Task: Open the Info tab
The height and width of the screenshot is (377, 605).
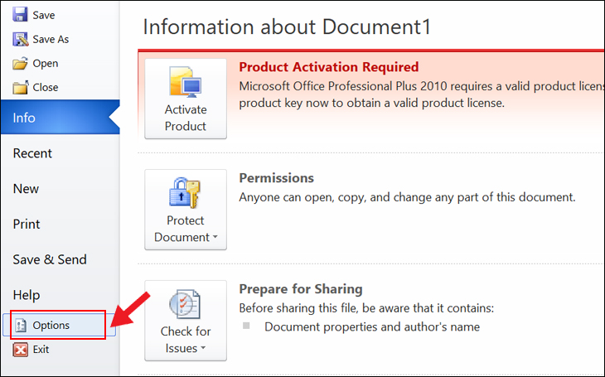Action: point(60,118)
